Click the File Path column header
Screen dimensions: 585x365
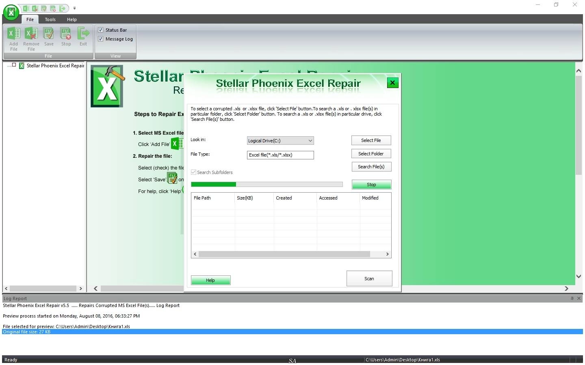(213, 198)
